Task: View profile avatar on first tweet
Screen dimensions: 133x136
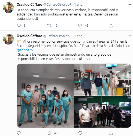Action: pos(8,8)
